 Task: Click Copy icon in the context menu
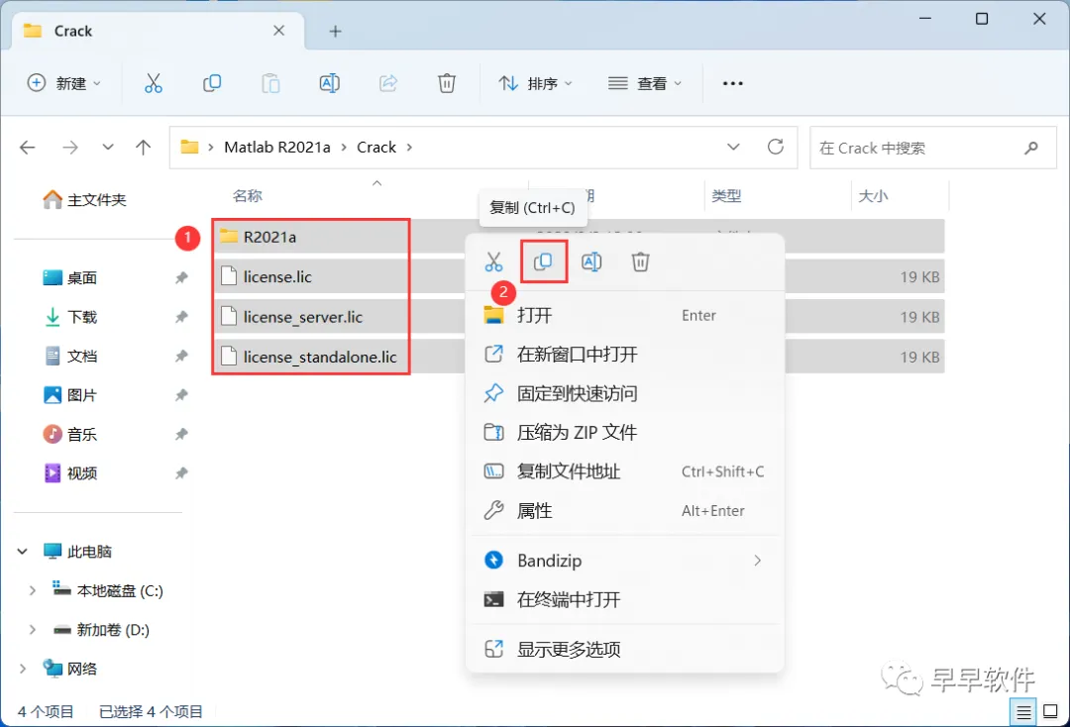[x=543, y=261]
